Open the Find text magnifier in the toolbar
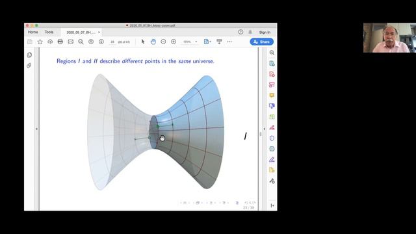Image resolution: width=416 pixels, height=234 pixels. 81,42
